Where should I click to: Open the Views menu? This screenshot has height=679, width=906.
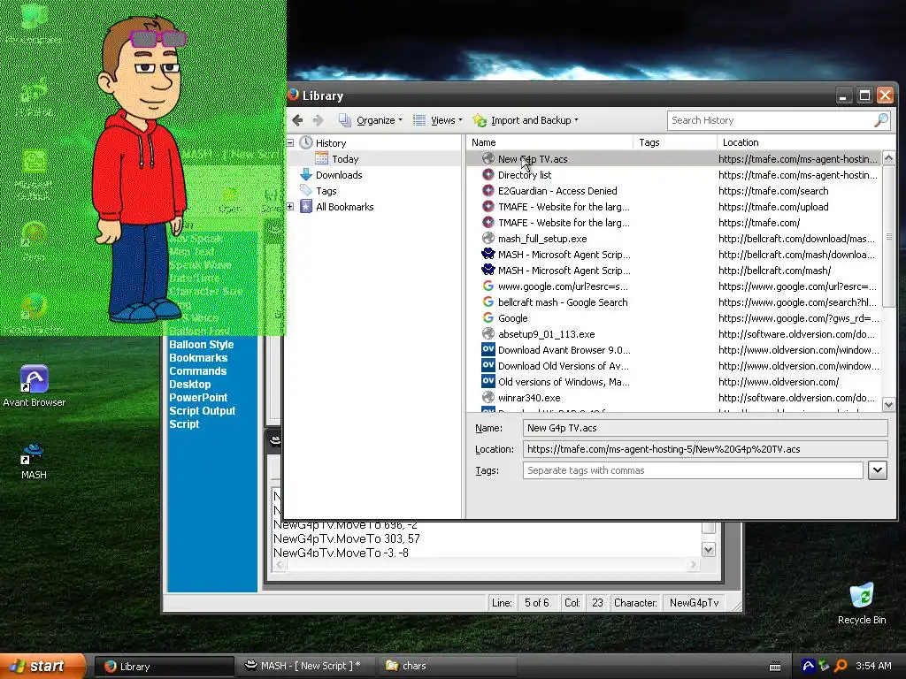point(437,120)
